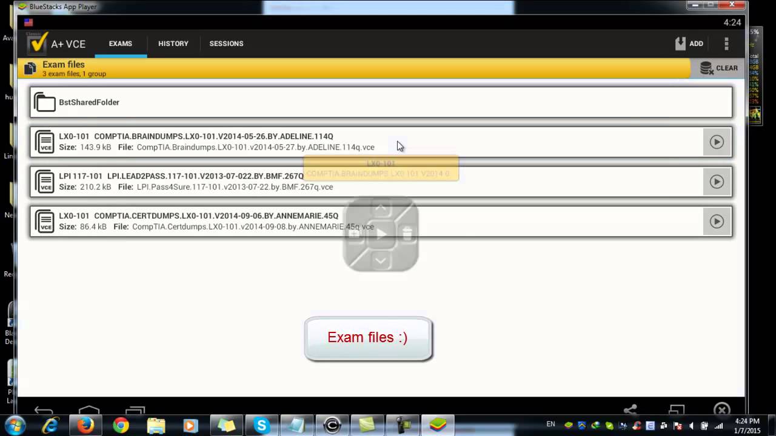The image size is (776, 436).
Task: Click the '3 exam files, 1 group' subtitle
Action: pyautogui.click(x=74, y=74)
